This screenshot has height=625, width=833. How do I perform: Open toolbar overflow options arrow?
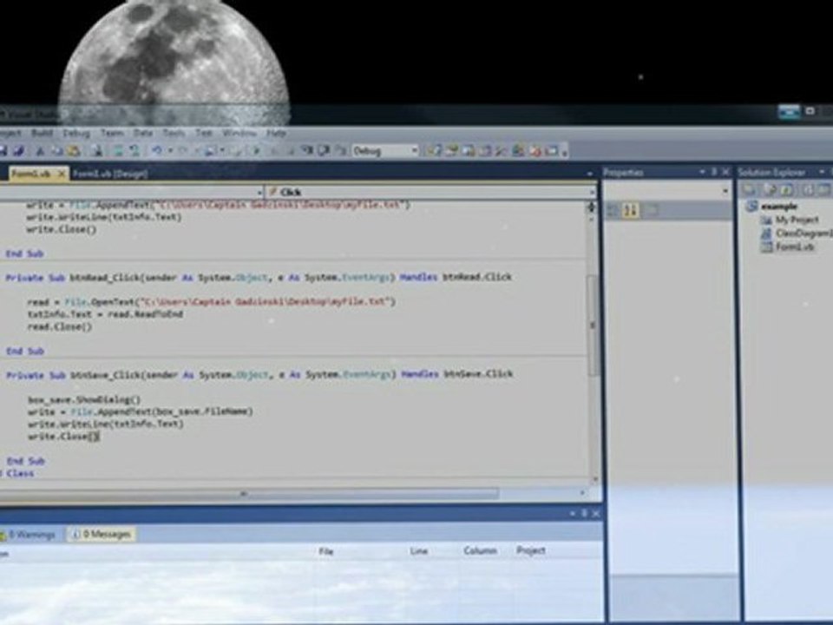tap(565, 154)
